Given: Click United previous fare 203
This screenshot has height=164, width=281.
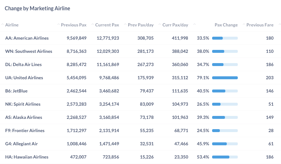Looking at the screenshot, I should 270,78.
